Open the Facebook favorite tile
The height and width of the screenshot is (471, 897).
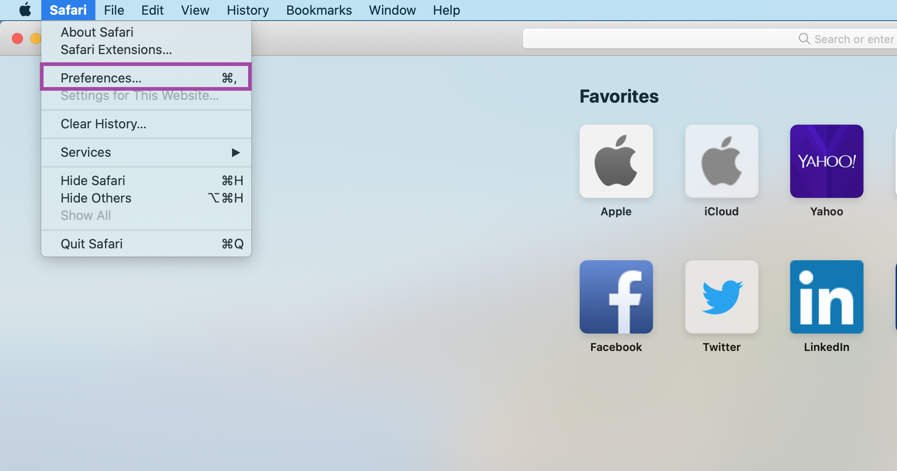coord(616,297)
